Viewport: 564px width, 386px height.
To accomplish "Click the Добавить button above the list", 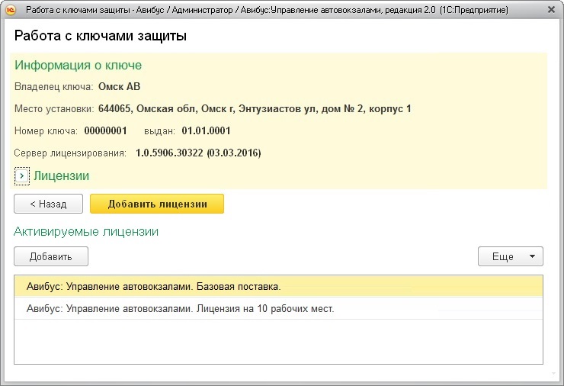I will click(x=51, y=257).
